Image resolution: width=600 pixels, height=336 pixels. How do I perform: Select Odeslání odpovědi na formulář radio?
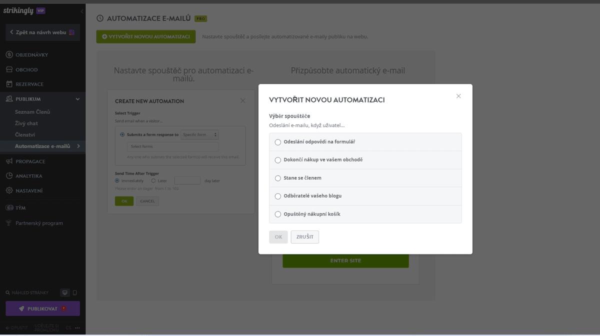click(278, 142)
